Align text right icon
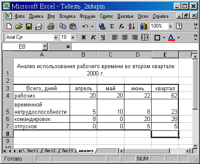The image size is (200, 164). click(x=135, y=37)
